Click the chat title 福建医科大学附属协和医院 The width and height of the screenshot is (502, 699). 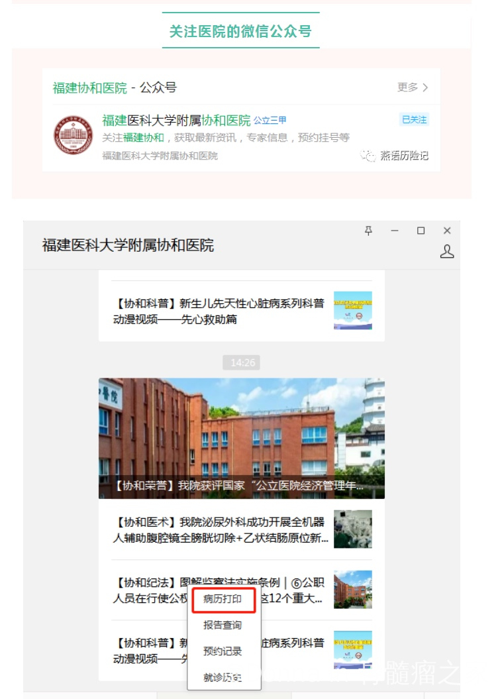click(128, 245)
